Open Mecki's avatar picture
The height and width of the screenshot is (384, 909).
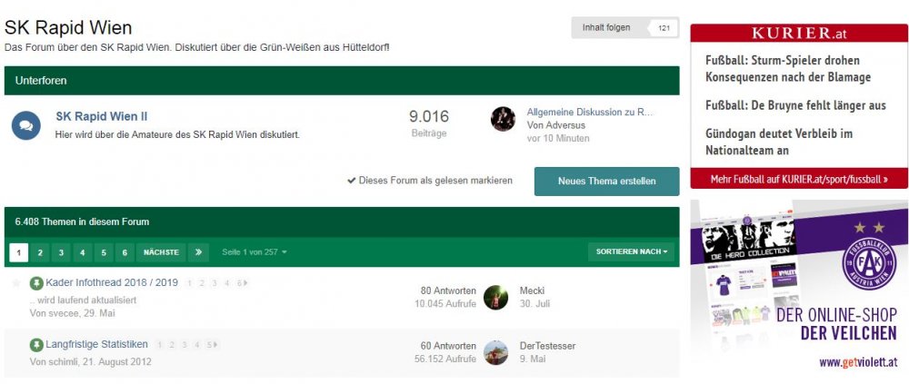pyautogui.click(x=495, y=297)
